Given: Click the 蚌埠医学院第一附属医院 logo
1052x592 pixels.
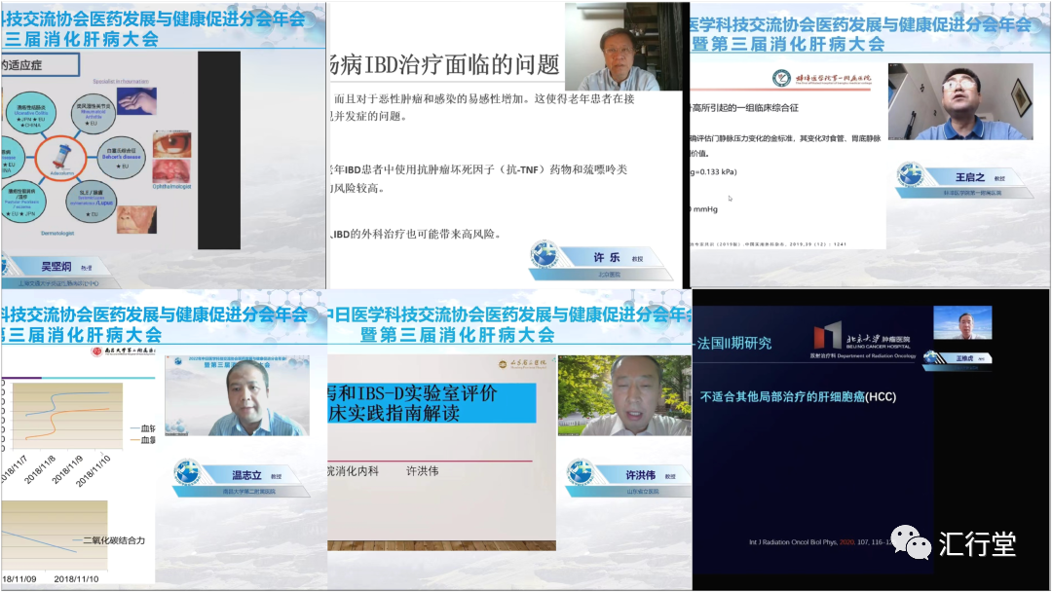Looking at the screenshot, I should coord(821,79).
